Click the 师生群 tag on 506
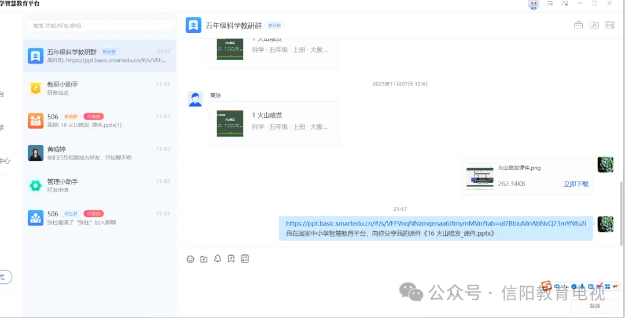This screenshot has width=625, height=318. 71,214
